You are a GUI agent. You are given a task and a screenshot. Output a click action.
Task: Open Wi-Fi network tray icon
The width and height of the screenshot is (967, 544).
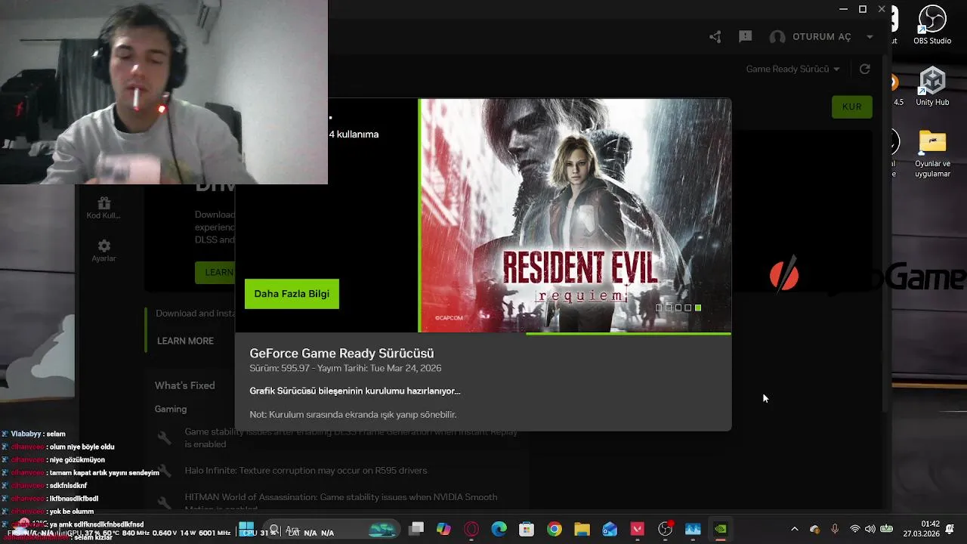point(854,530)
